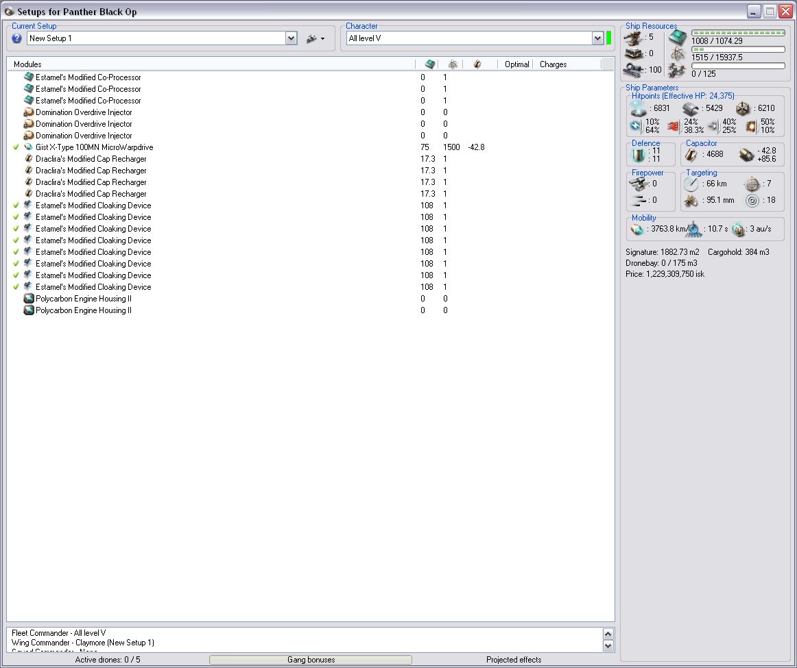797x668 pixels.
Task: Click the CPU column header icon
Action: click(430, 64)
